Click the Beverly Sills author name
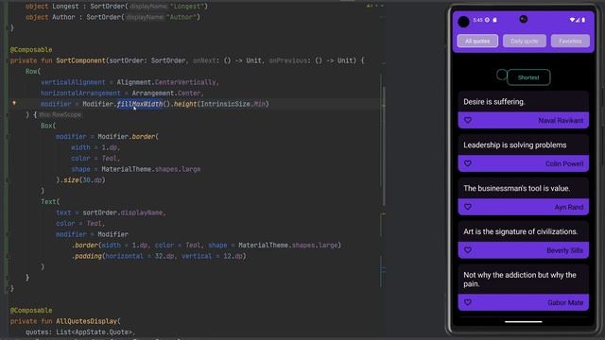This screenshot has width=605, height=340. [564, 250]
